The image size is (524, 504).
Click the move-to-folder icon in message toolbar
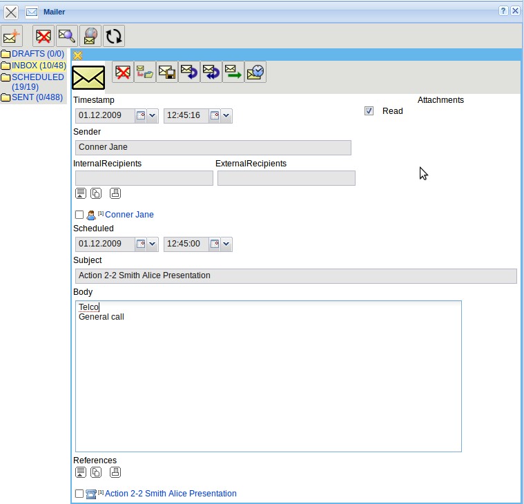(x=144, y=72)
